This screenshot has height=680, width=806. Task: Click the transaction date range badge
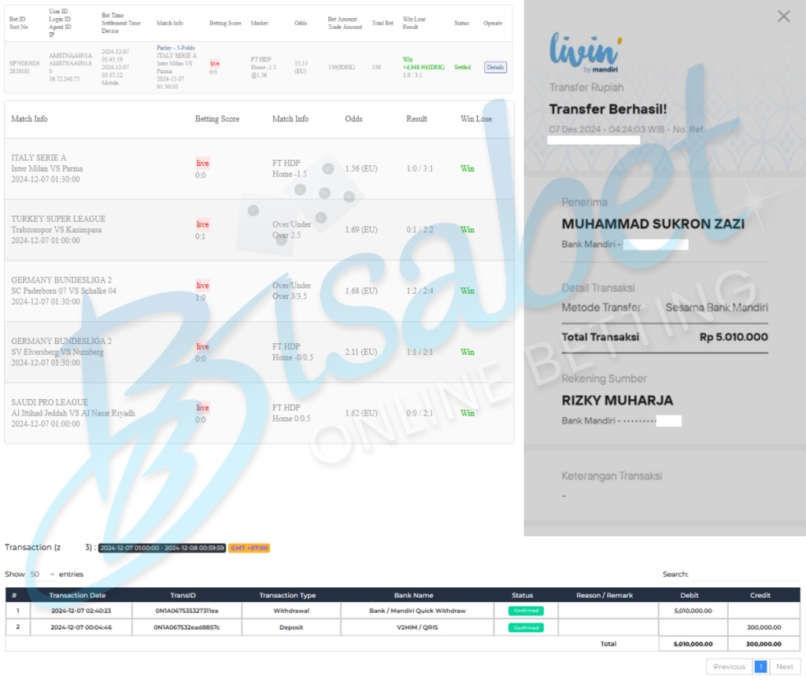(162, 548)
